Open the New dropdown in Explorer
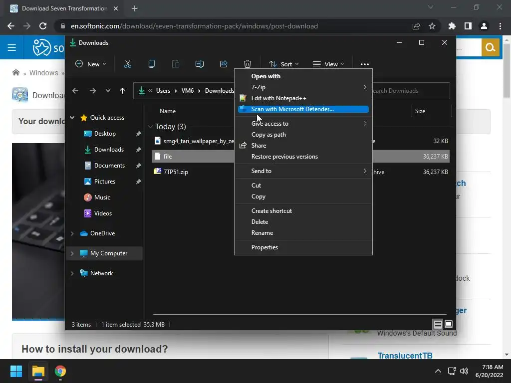511x383 pixels. coord(91,64)
